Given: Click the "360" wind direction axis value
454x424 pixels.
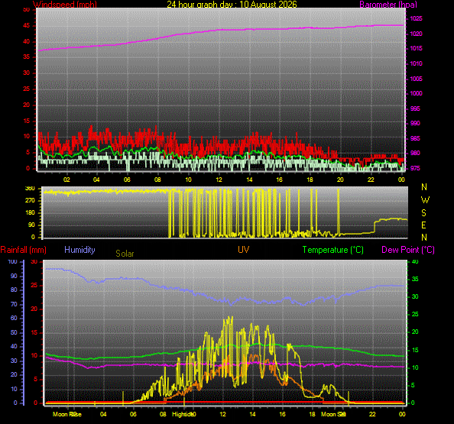Looking at the screenshot, I should (x=30, y=189).
